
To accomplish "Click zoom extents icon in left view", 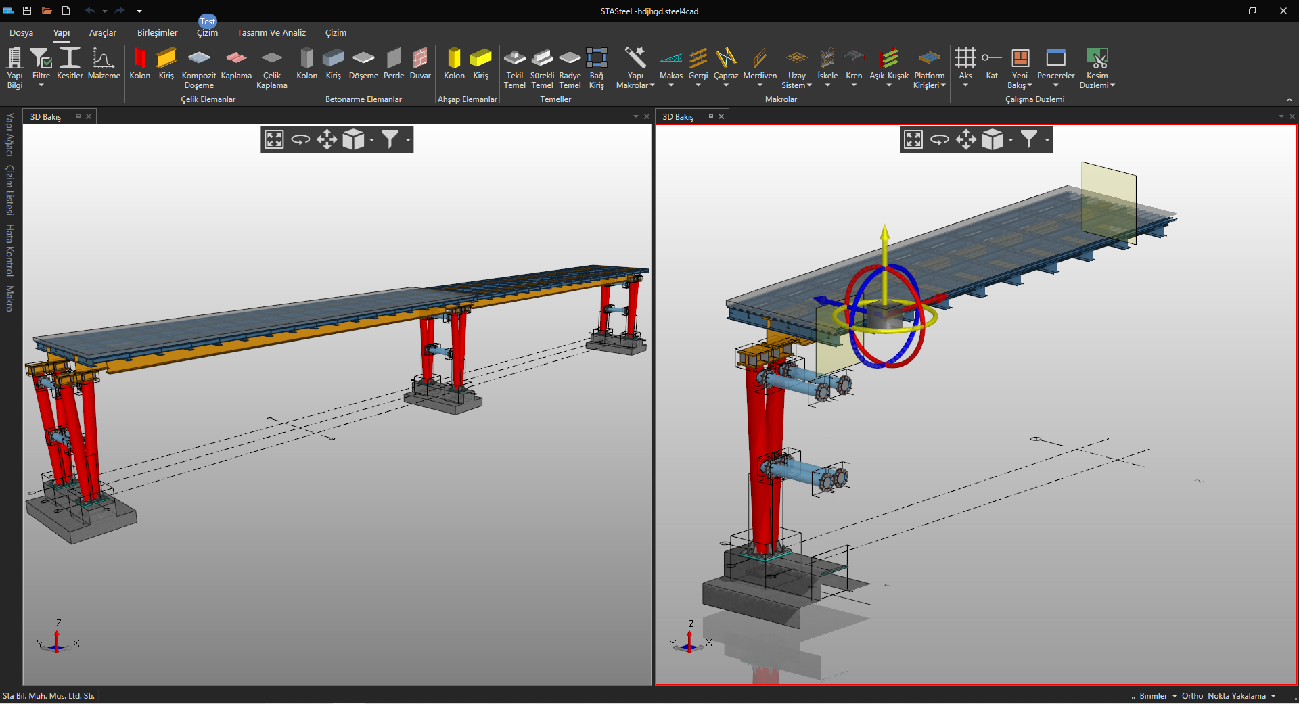I will tap(274, 139).
